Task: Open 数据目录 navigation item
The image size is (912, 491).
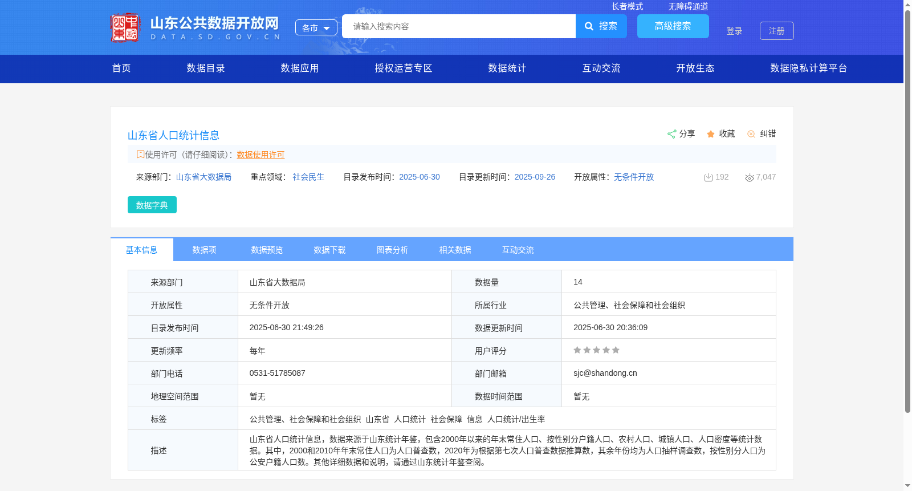Action: click(x=206, y=68)
